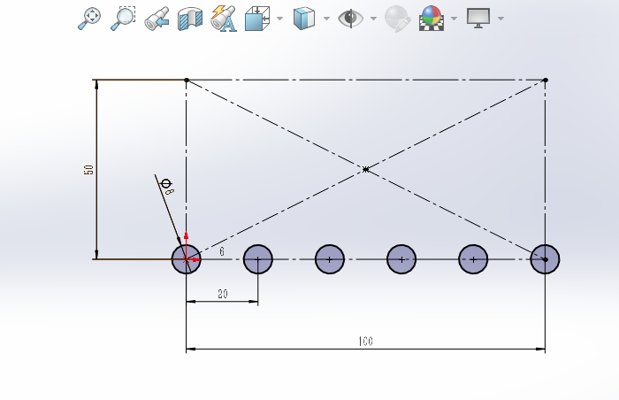Click the pattern instance count 6
619x400 pixels.
click(222, 251)
